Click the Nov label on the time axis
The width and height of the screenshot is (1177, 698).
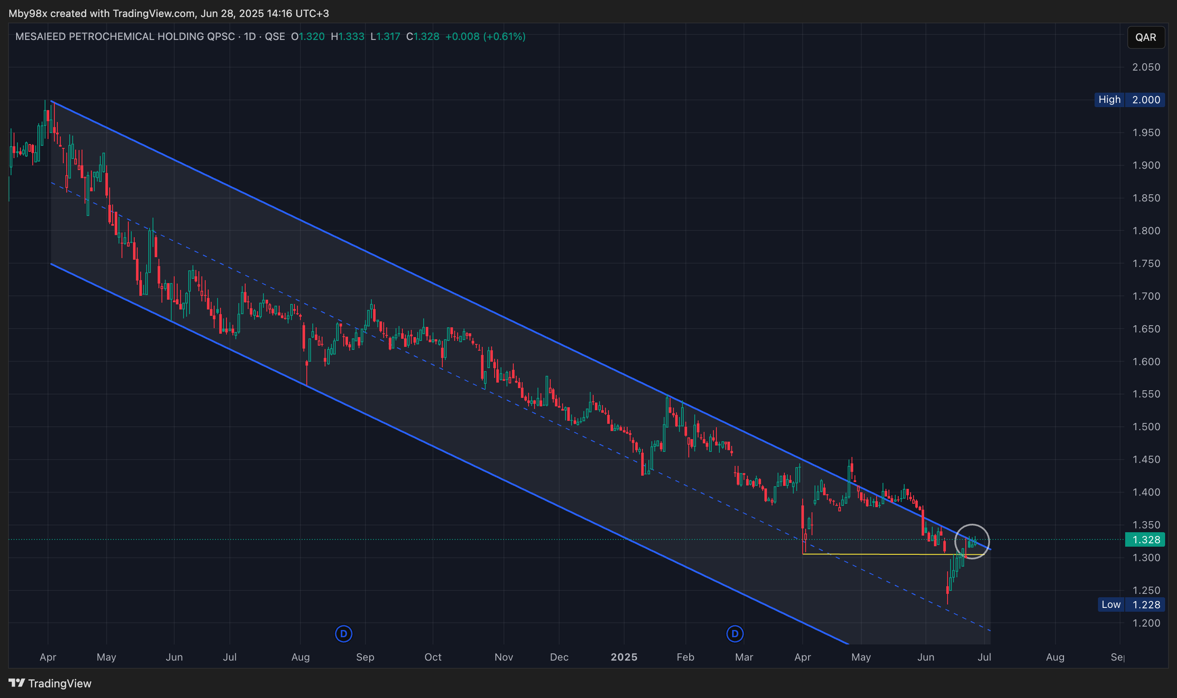tap(504, 657)
